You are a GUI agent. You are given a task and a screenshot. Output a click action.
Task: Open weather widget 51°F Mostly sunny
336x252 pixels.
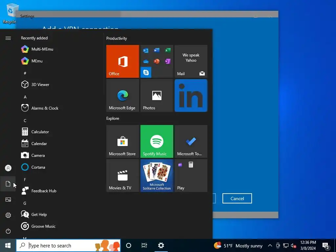click(238, 245)
